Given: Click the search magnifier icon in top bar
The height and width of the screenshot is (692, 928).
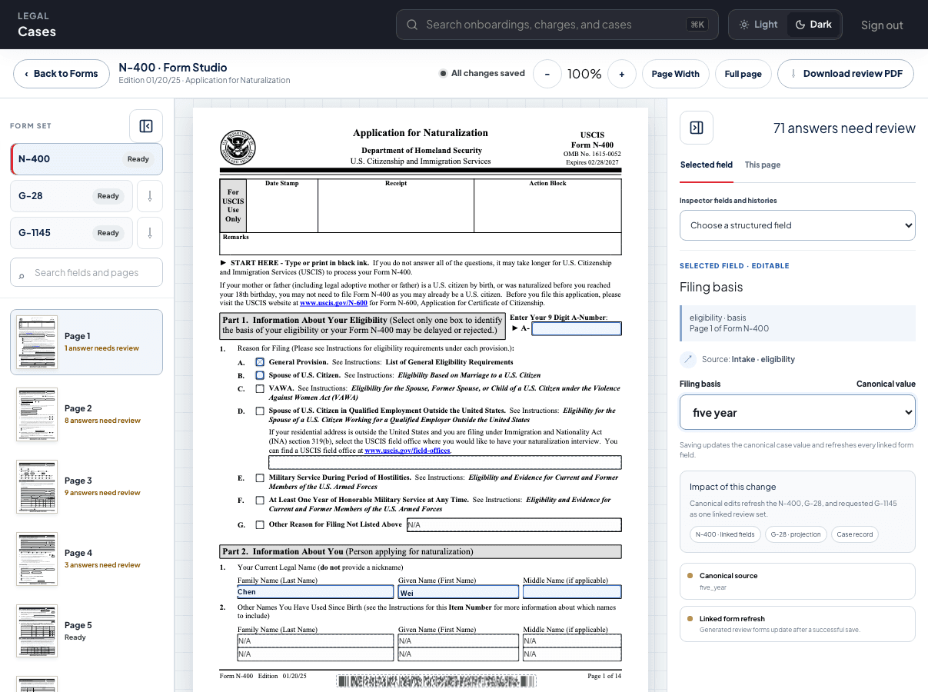Looking at the screenshot, I should (x=413, y=25).
